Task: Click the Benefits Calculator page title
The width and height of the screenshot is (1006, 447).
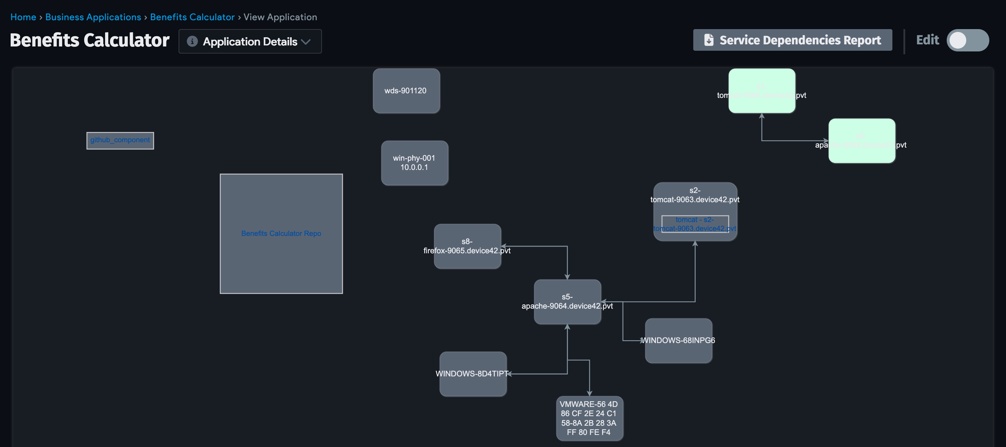Action: (89, 40)
